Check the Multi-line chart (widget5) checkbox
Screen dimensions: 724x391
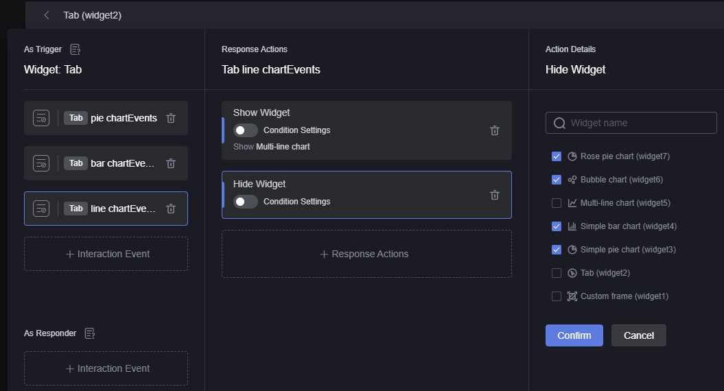557,203
